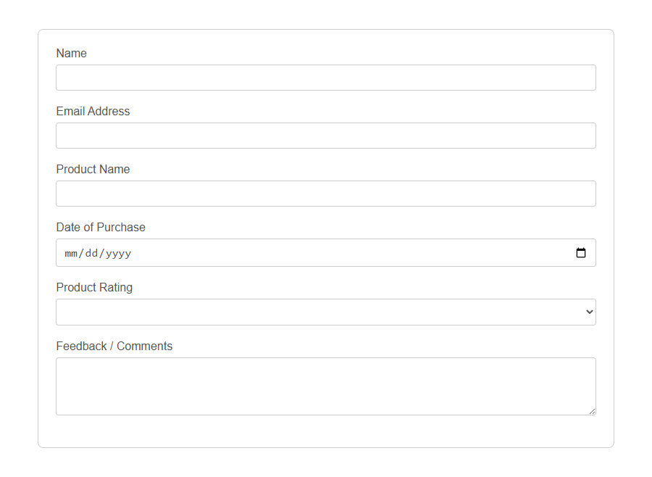This screenshot has height=477, width=652.
Task: Click the "Name" field label
Action: [x=71, y=54]
